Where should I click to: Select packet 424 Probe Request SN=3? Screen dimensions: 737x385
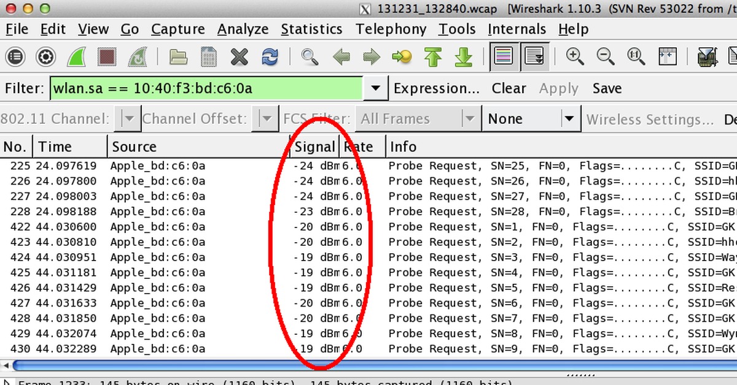coord(368,257)
